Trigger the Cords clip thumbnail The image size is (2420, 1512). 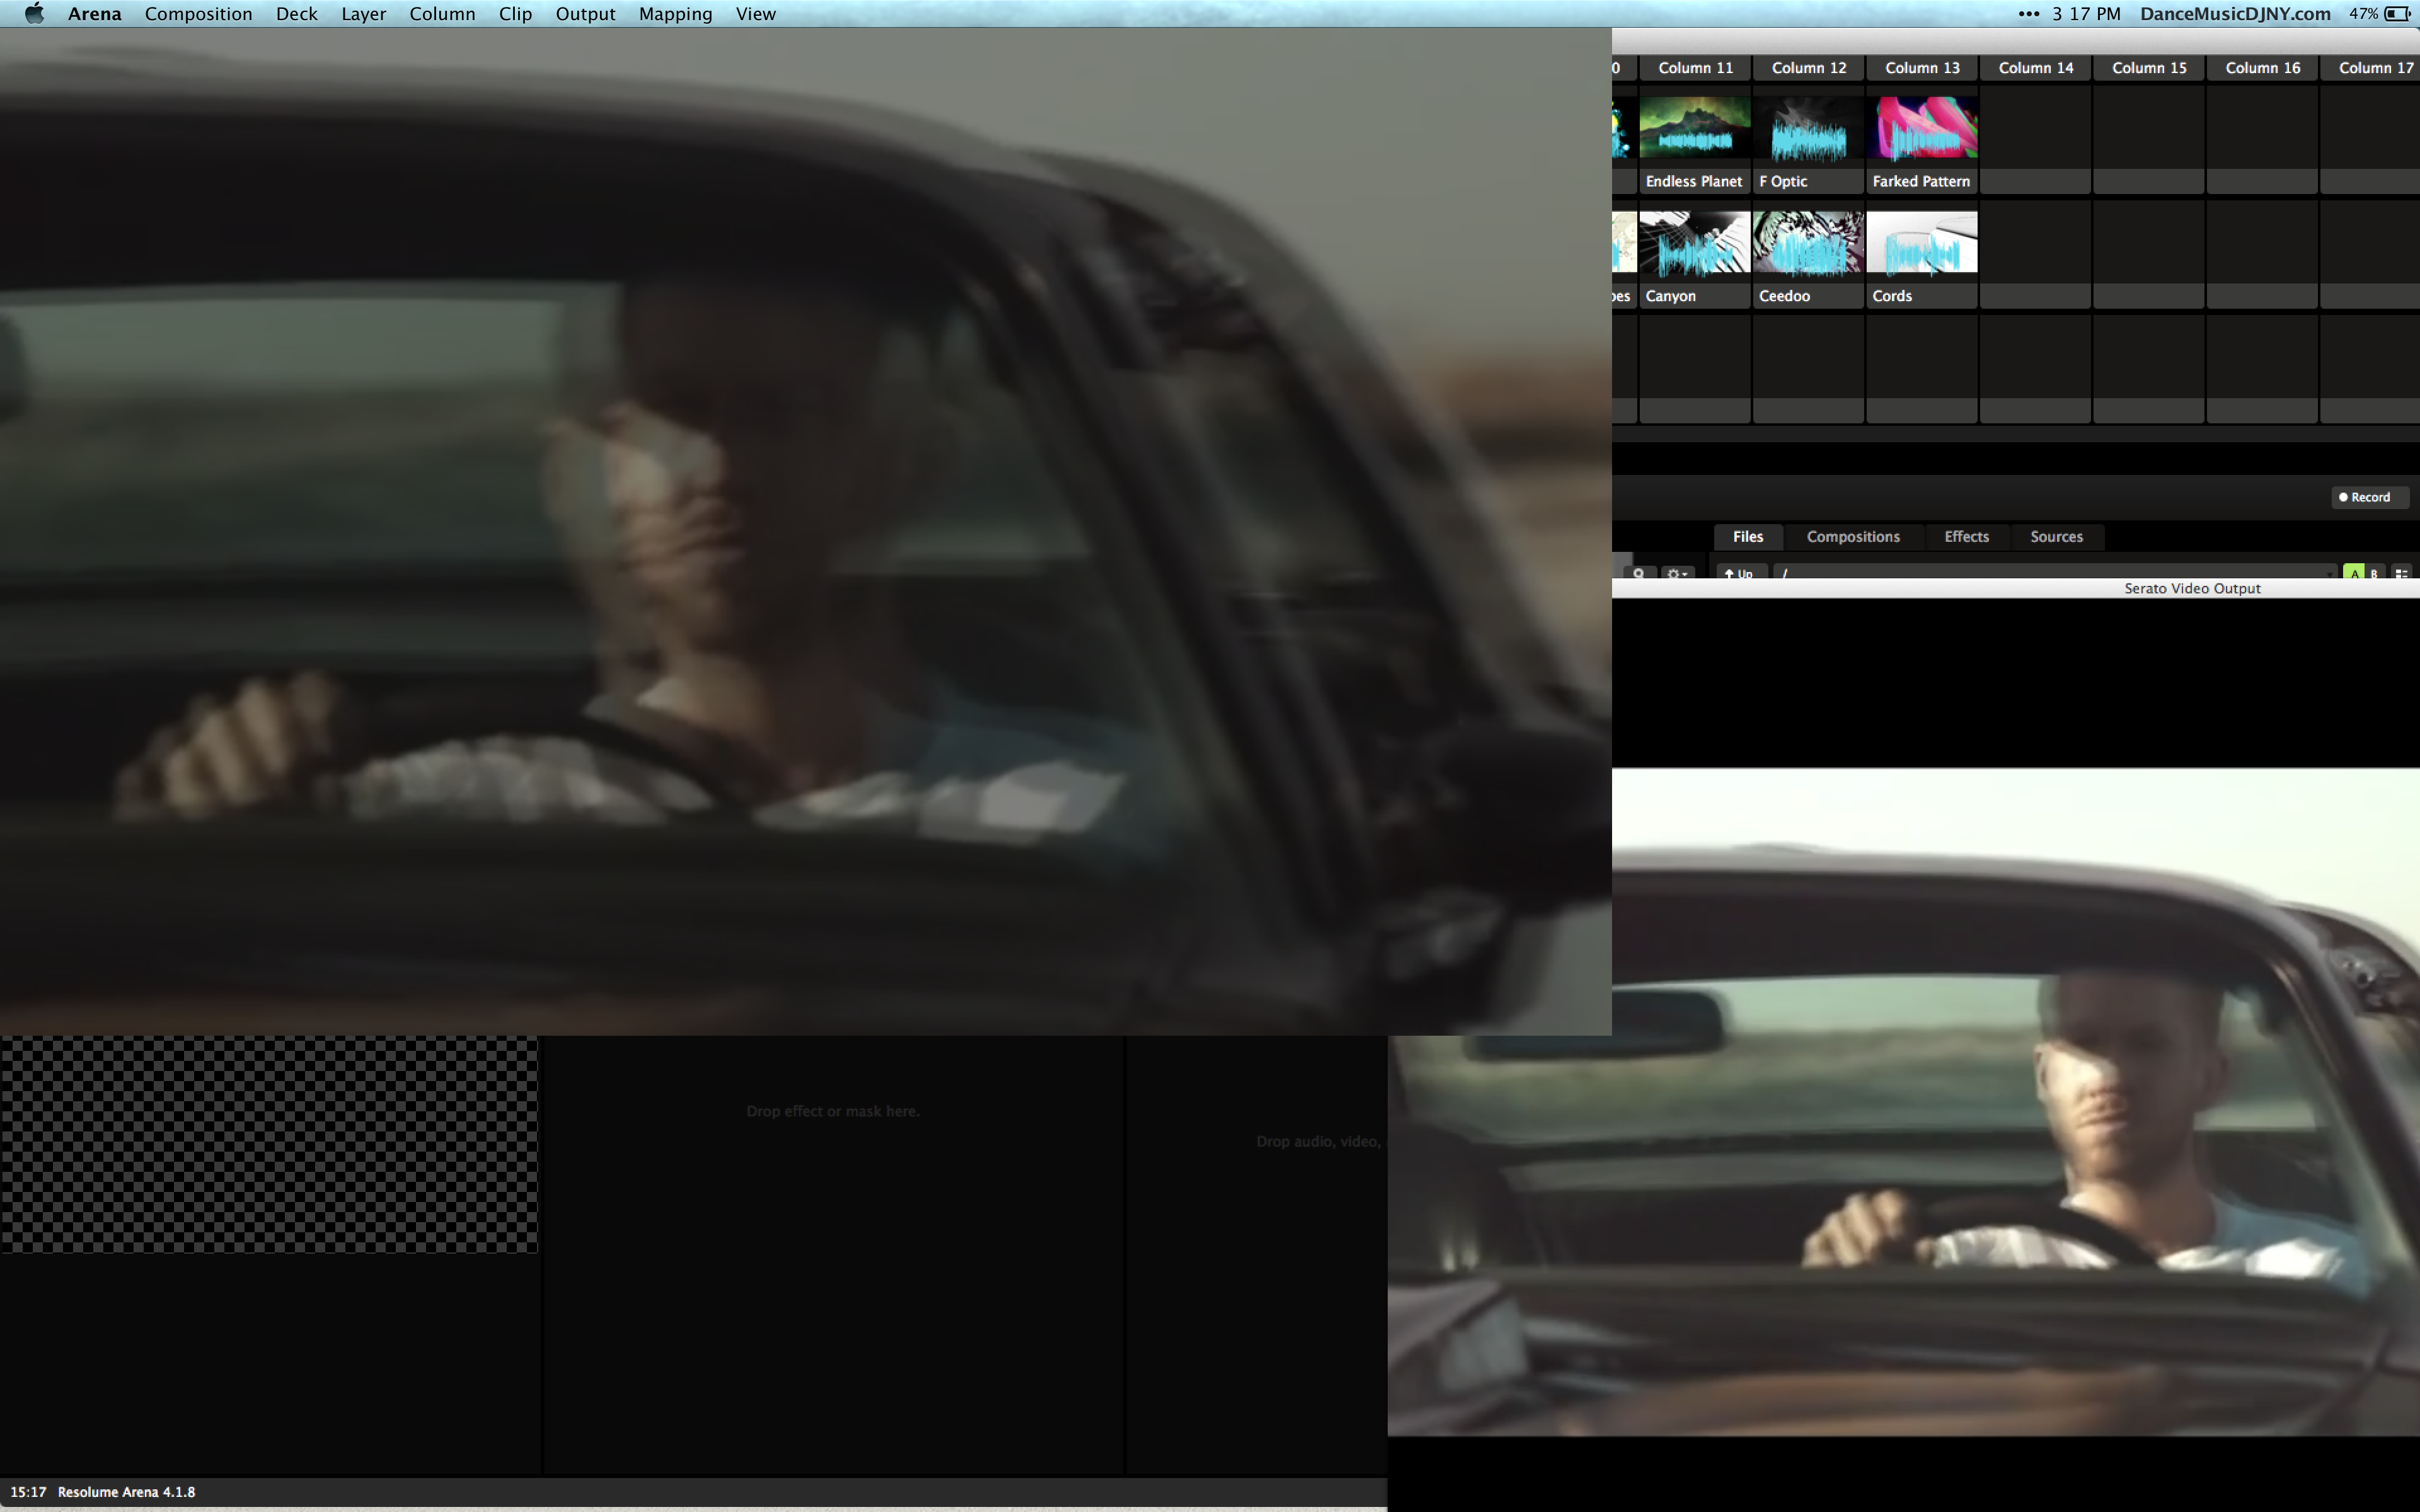point(1922,242)
